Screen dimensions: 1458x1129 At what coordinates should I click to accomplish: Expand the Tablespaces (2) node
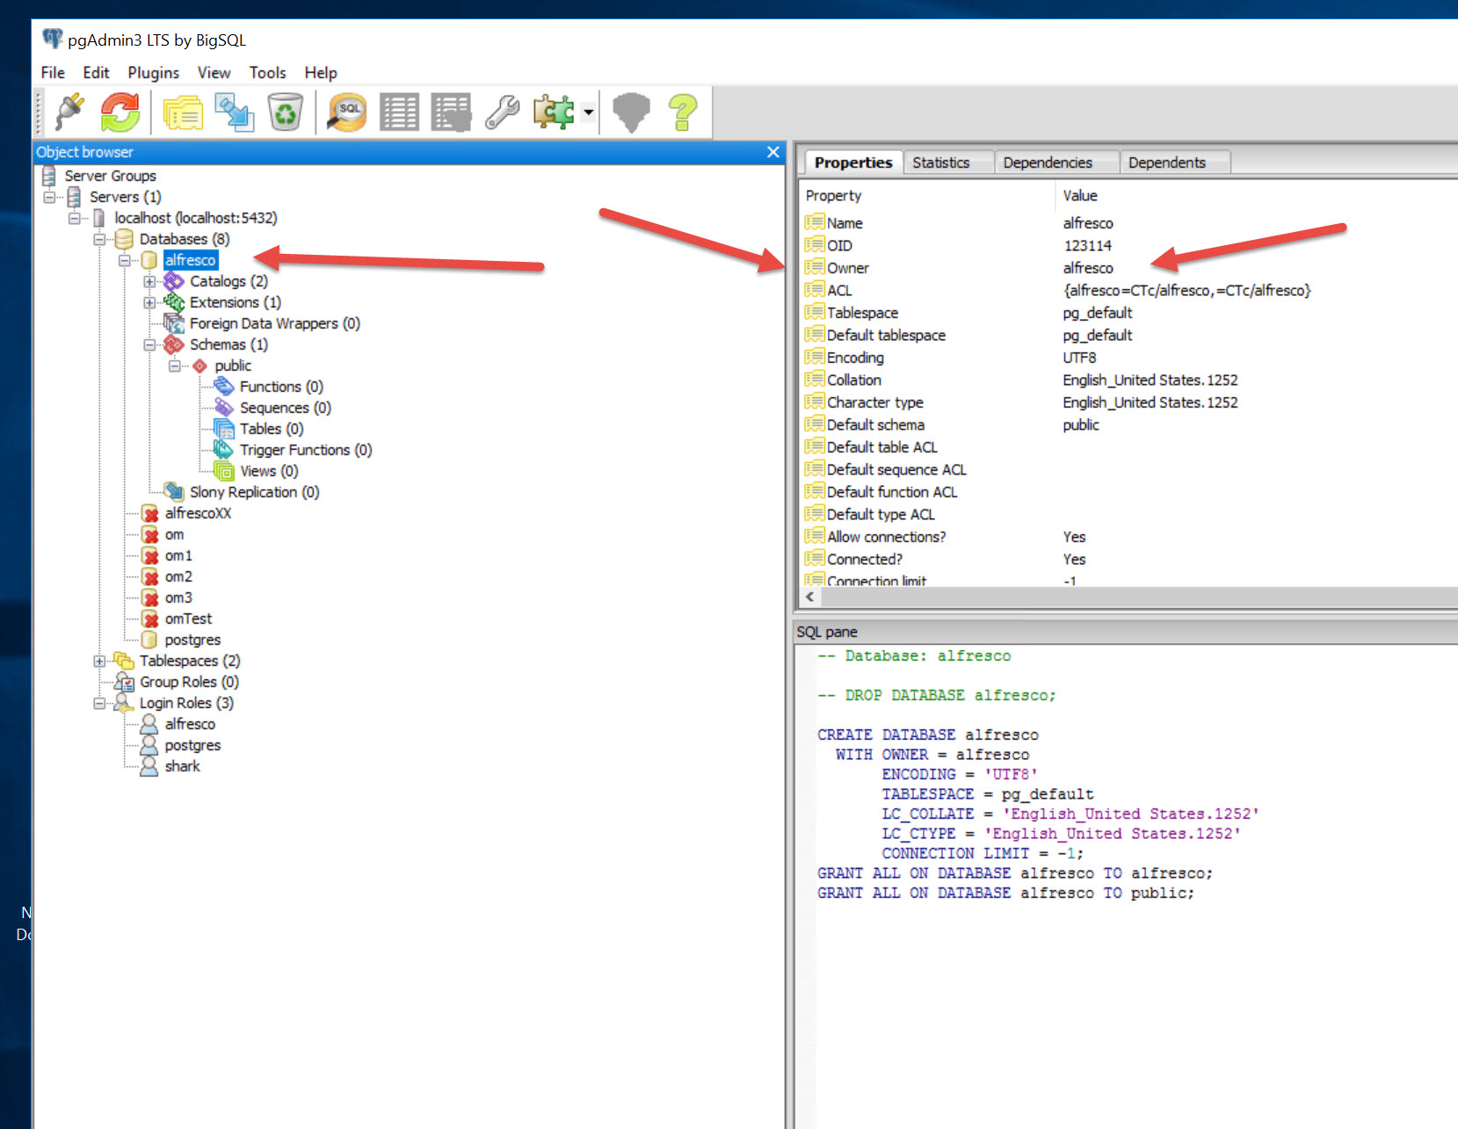(x=99, y=662)
